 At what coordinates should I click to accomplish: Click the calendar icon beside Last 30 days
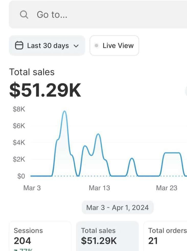(19, 46)
